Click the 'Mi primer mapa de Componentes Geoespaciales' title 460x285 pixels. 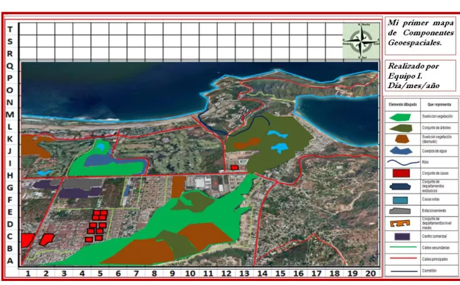420,33
